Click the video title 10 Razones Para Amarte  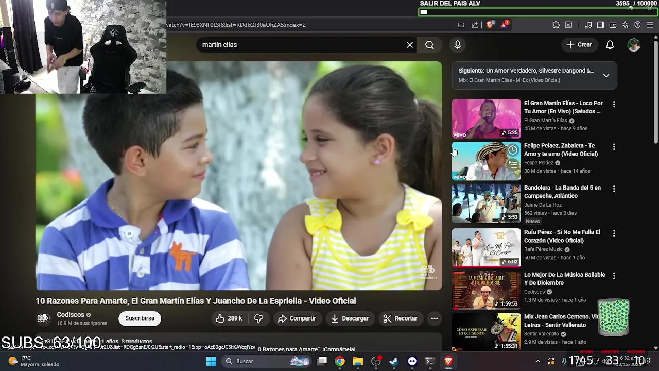196,301
